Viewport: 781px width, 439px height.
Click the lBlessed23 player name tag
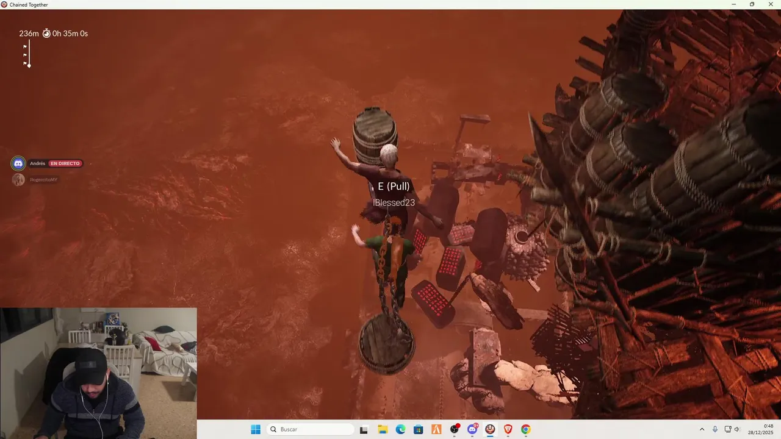pos(394,202)
